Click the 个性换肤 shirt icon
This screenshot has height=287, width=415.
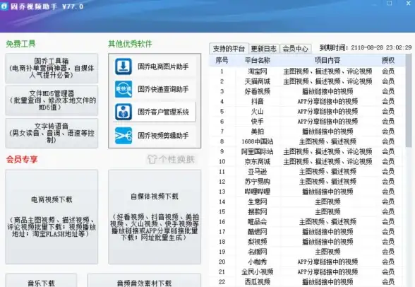(152, 159)
